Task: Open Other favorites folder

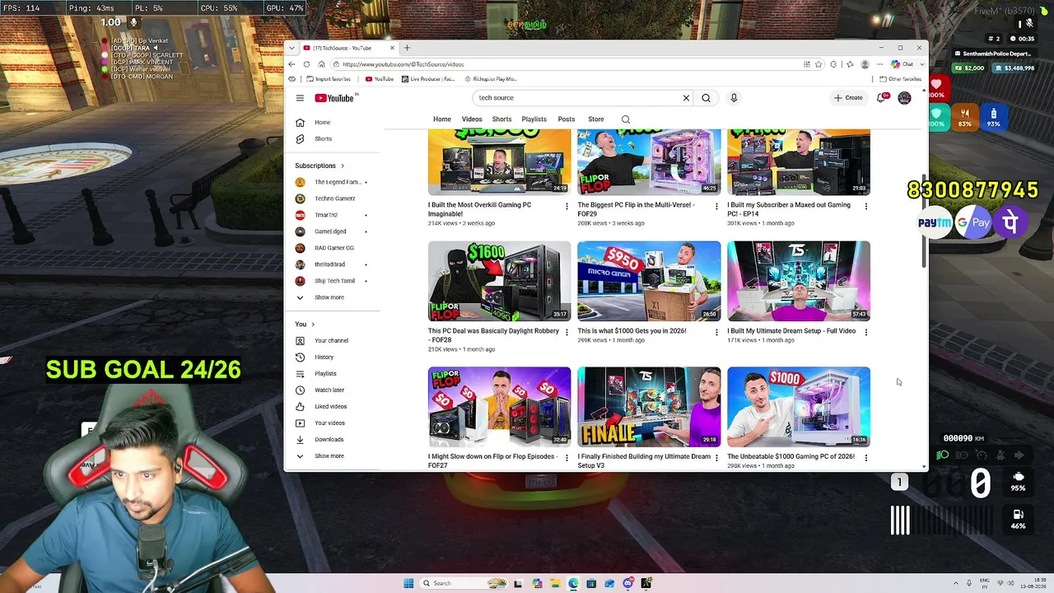Action: (900, 79)
